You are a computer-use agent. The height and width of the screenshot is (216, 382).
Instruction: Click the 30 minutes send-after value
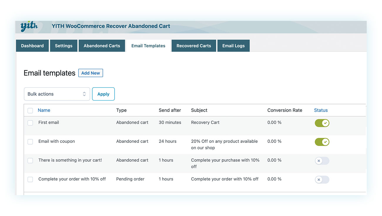(170, 122)
